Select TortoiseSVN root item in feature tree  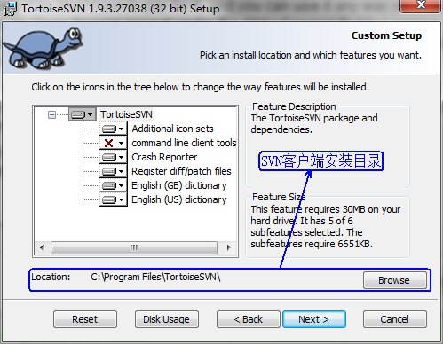tap(126, 114)
